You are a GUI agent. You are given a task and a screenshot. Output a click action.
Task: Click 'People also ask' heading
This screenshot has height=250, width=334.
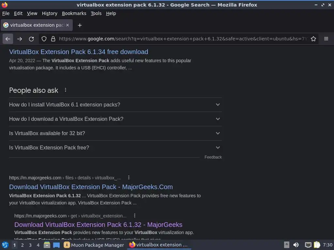(34, 90)
